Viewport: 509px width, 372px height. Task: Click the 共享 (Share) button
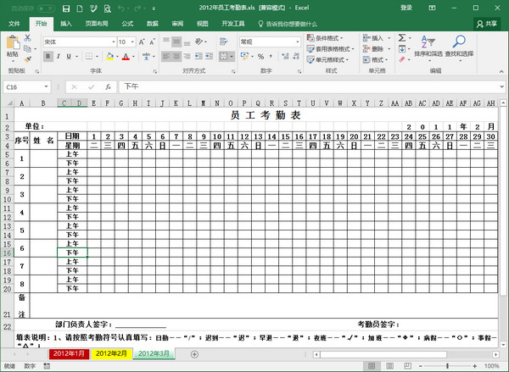pyautogui.click(x=488, y=24)
